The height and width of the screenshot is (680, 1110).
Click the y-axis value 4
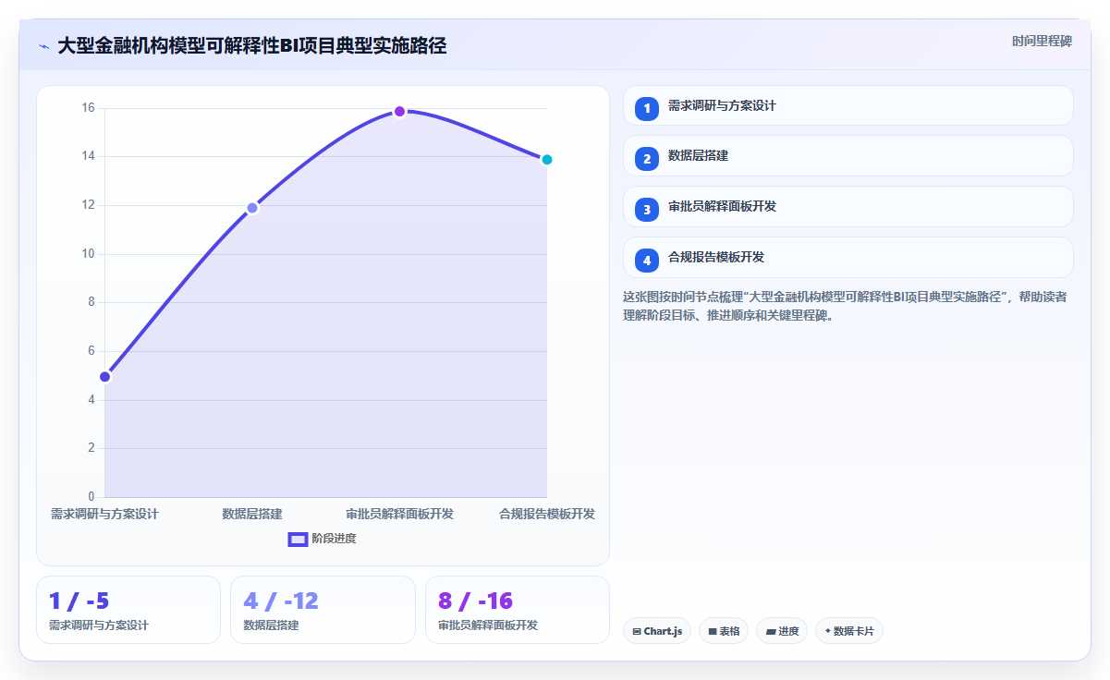click(x=91, y=400)
